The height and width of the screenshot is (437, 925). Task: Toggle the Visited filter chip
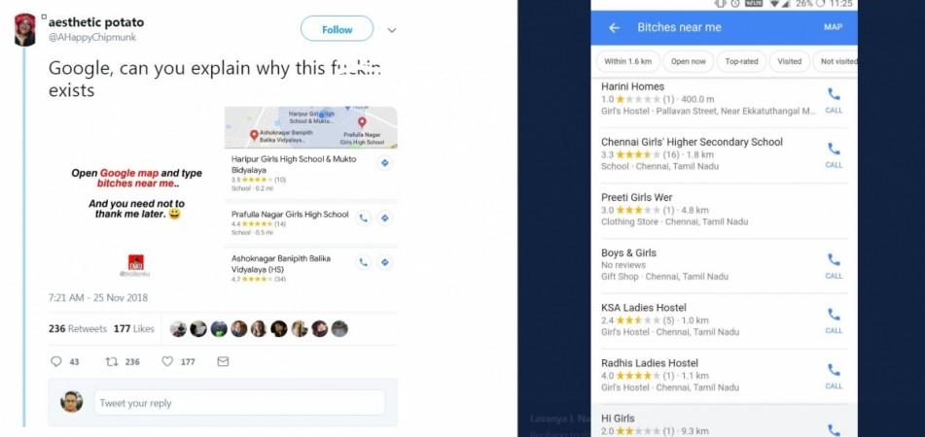[x=790, y=61]
